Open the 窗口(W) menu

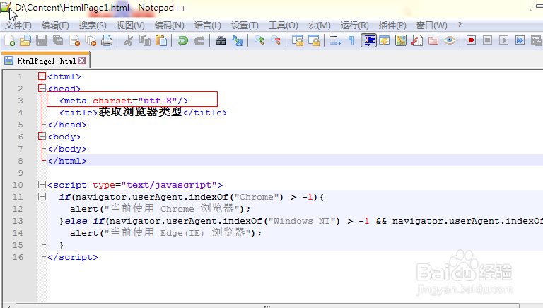431,25
